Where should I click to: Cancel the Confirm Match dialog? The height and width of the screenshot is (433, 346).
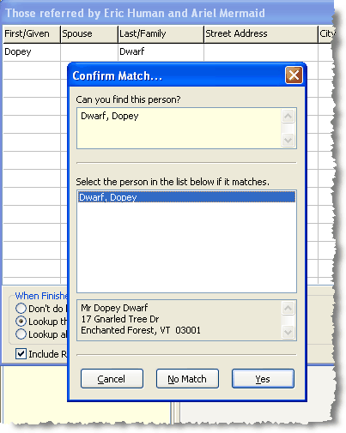point(112,379)
